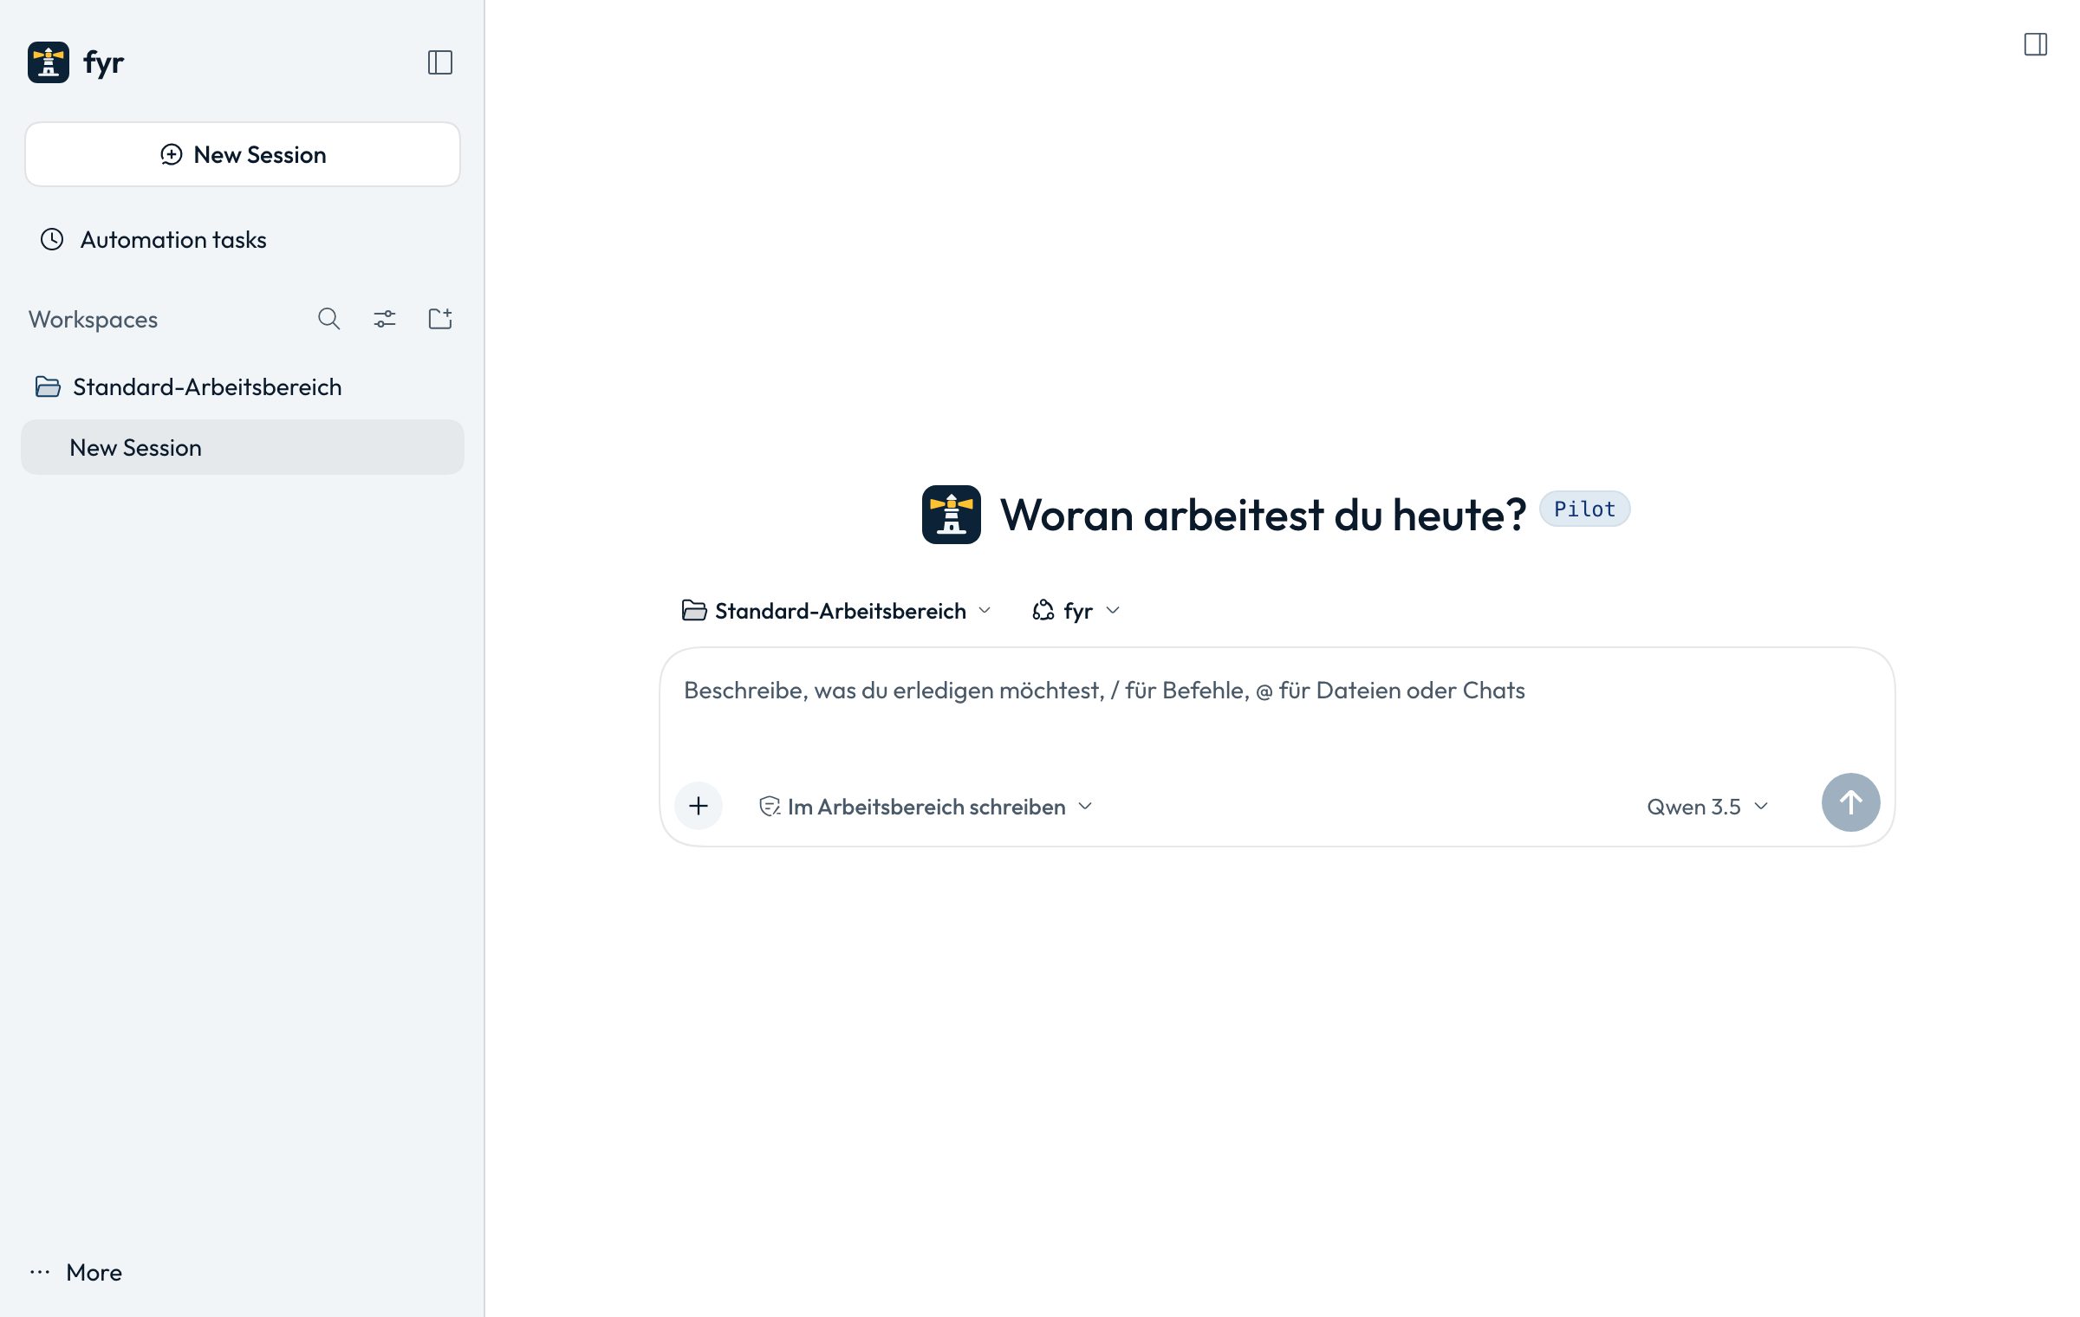Click the fyr lighthouse logo in sidebar
Image resolution: width=2080 pixels, height=1317 pixels.
pyautogui.click(x=49, y=62)
